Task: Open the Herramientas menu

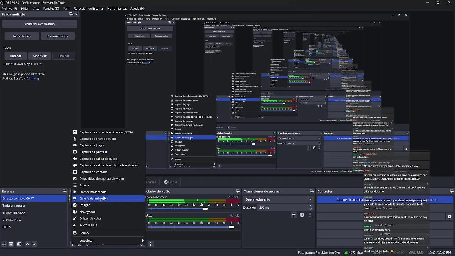Action: point(117,8)
